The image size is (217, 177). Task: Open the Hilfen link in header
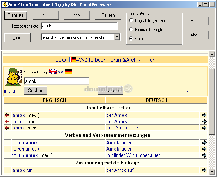(149, 60)
